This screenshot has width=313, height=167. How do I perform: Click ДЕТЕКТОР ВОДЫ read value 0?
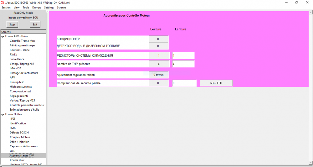pyautogui.click(x=158, y=46)
